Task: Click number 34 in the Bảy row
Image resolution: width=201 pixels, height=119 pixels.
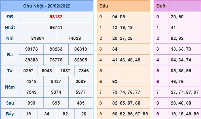Action: click(x=47, y=114)
